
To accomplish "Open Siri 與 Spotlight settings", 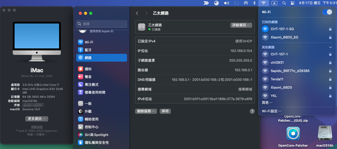I will (x=101, y=135).
